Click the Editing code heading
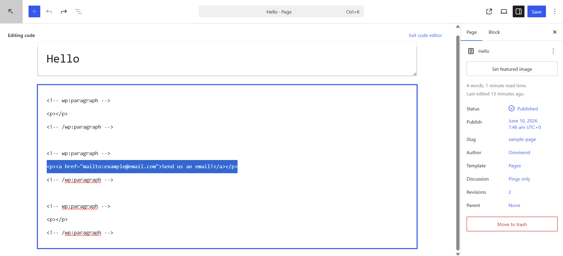The height and width of the screenshot is (256, 563). pyautogui.click(x=21, y=35)
